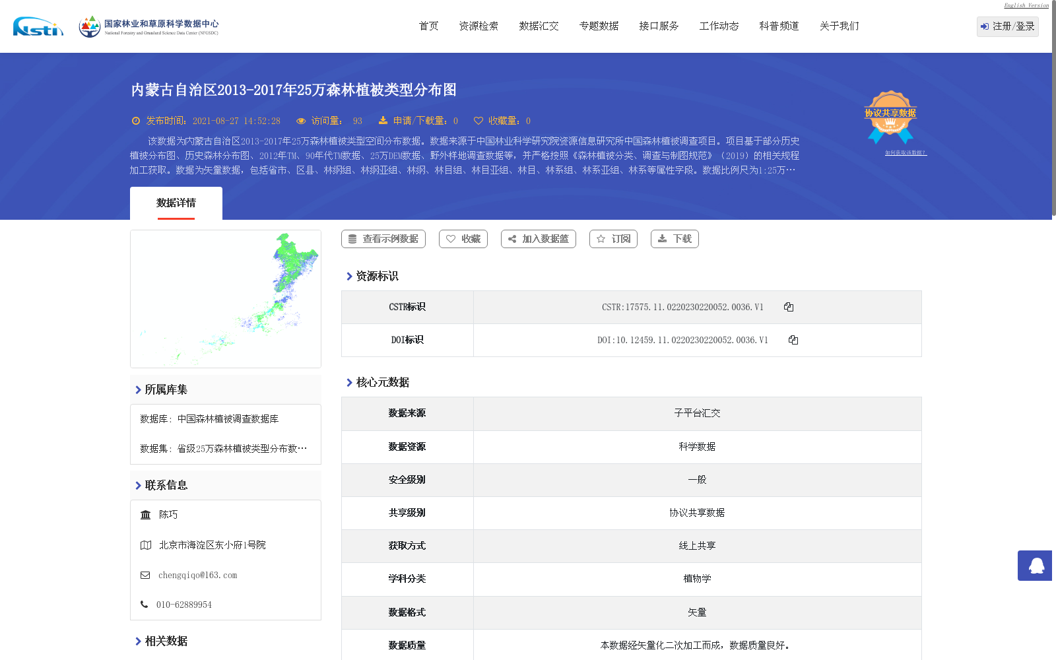Image resolution: width=1056 pixels, height=660 pixels.
Task: Click the 查看示例数据 button
Action: 383,239
